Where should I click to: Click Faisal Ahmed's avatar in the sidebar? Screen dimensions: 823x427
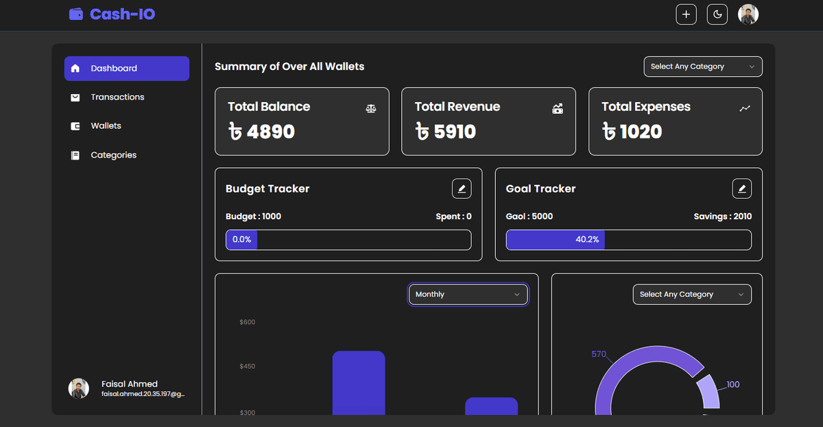coord(78,389)
